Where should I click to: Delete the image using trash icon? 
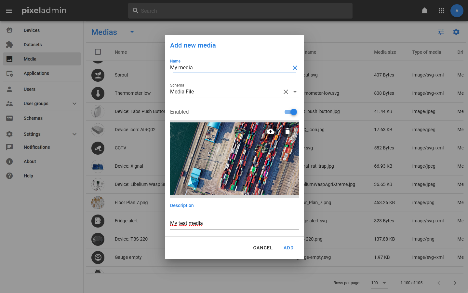pyautogui.click(x=287, y=131)
